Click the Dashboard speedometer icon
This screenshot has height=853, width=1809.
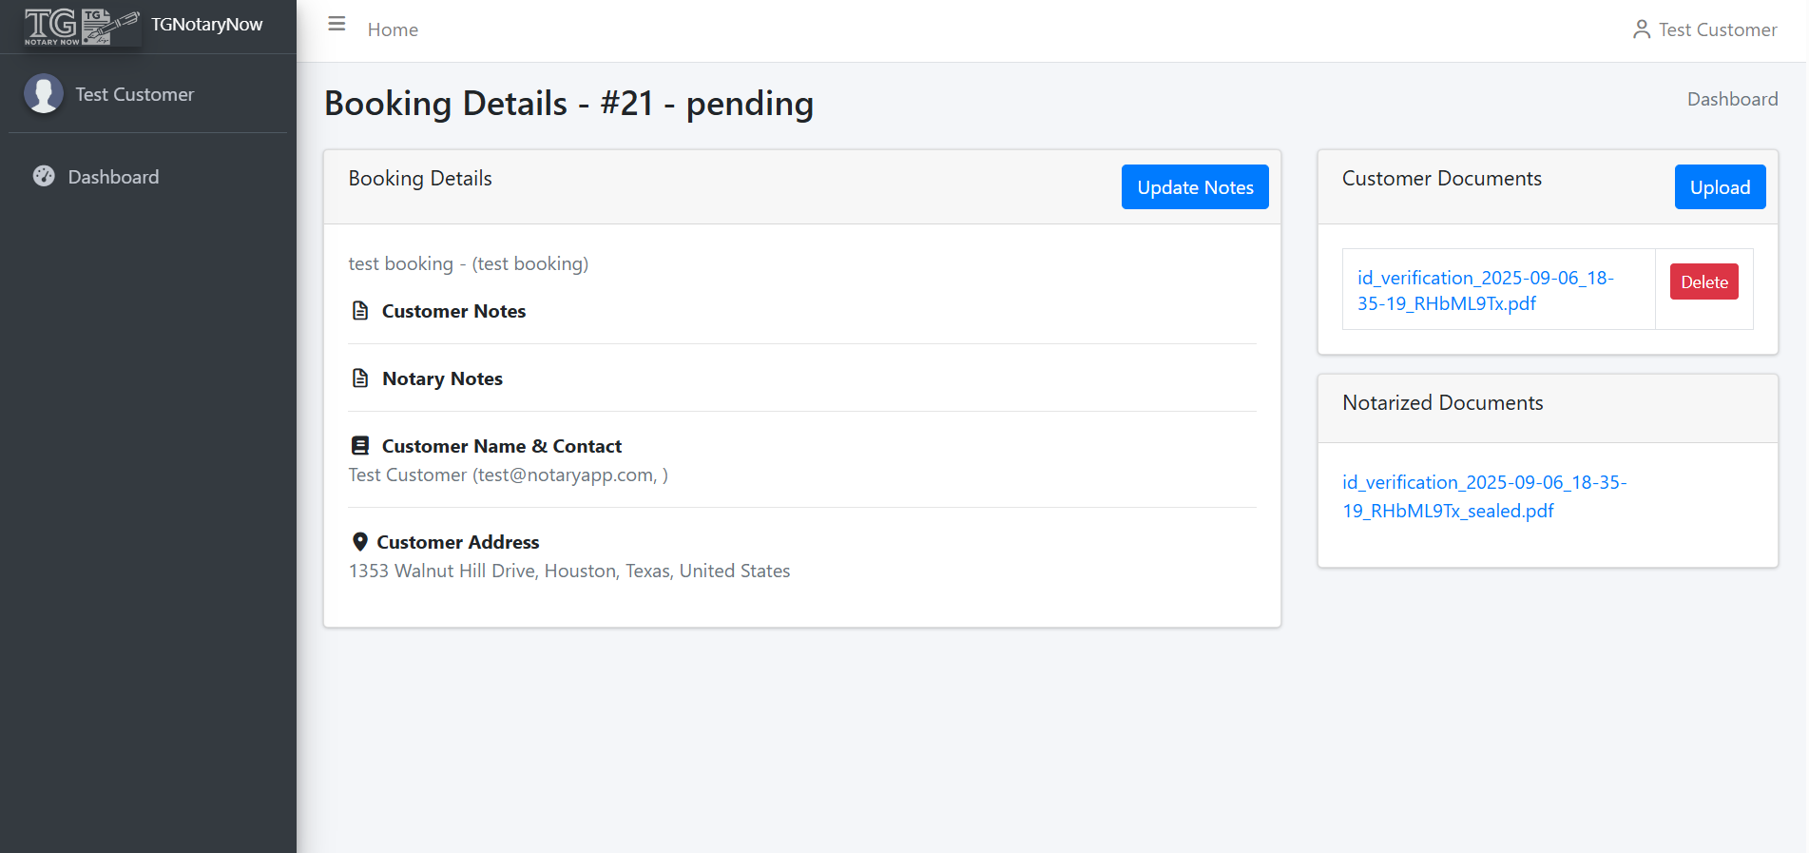(44, 176)
